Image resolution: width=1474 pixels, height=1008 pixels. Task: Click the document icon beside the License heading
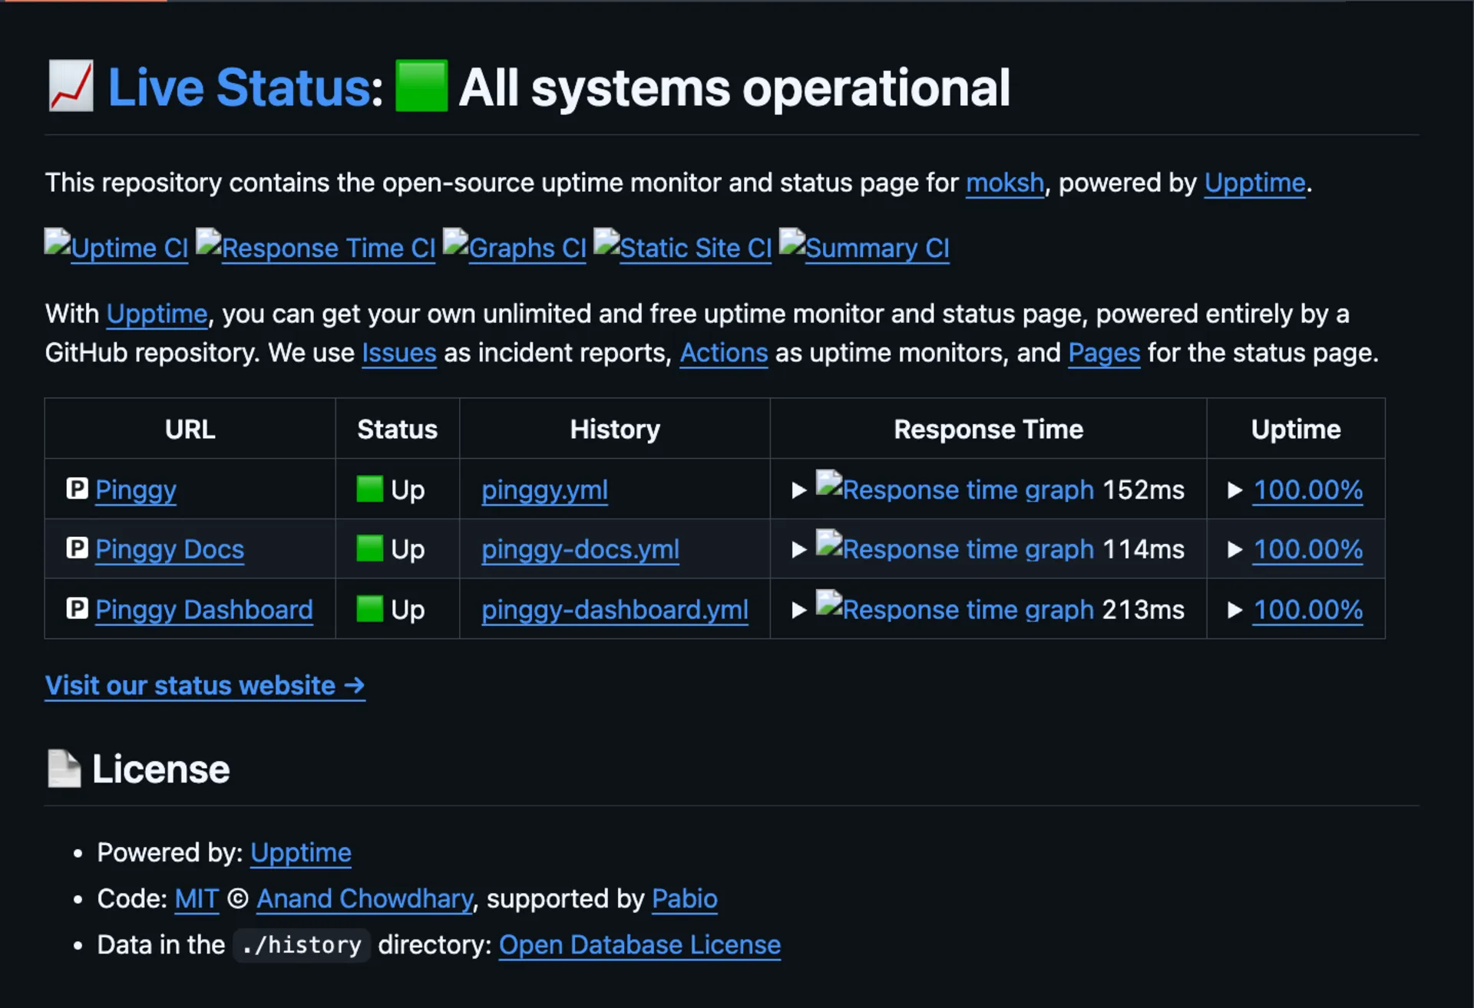64,768
